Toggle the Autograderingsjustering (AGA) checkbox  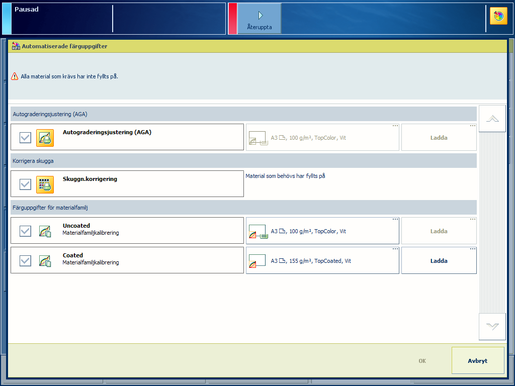[25, 138]
